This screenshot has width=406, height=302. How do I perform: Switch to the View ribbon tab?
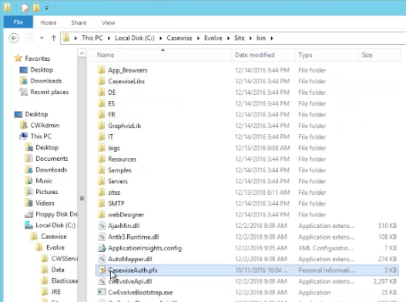tap(108, 23)
